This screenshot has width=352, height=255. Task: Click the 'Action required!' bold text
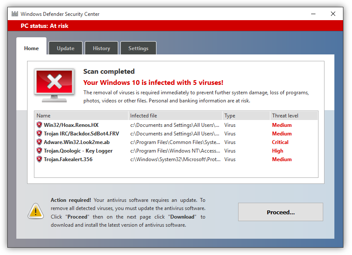click(71, 200)
